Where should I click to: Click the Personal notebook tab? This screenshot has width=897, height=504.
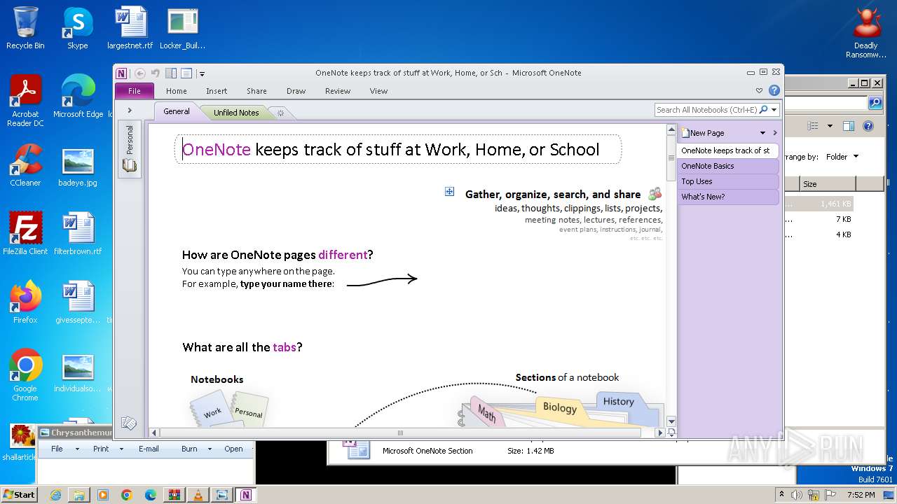[x=130, y=148]
